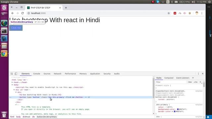Toggle .cls class editor
Image resolution: width=212 pixels, height=119 pixels.
point(195,82)
